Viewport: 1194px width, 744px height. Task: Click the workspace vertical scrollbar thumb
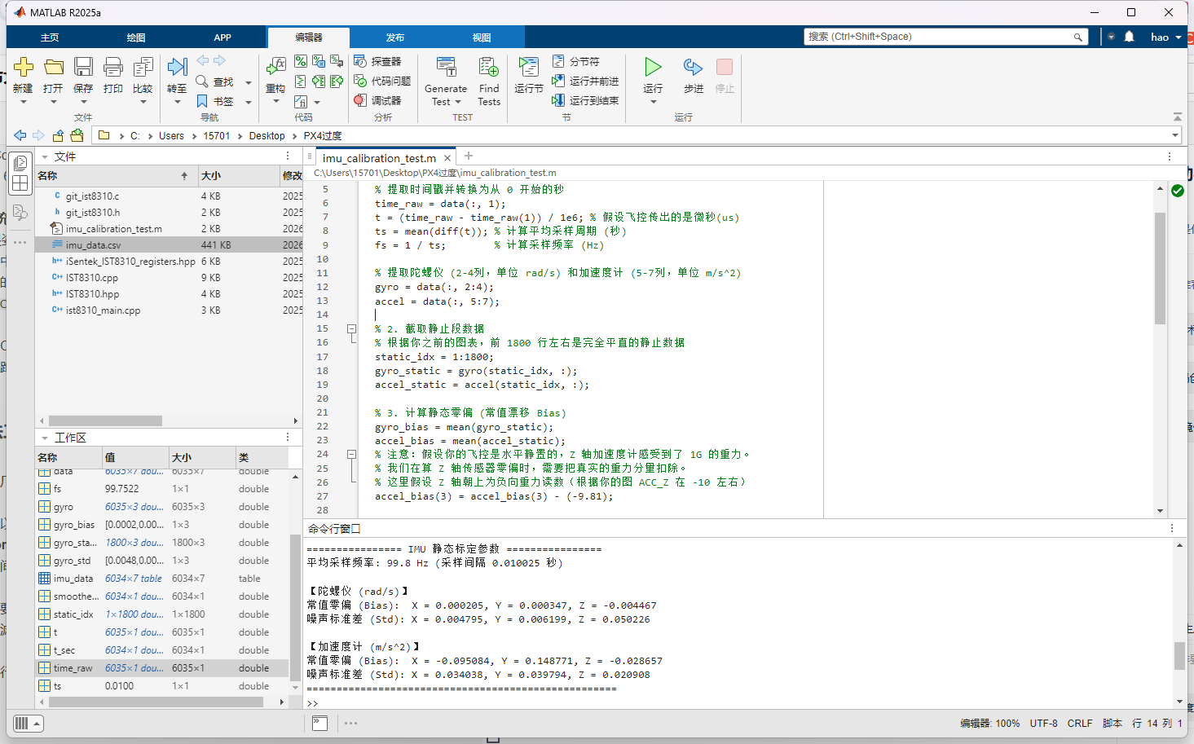(x=295, y=606)
